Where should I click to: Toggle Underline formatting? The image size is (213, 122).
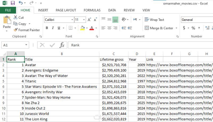(x=59, y=28)
